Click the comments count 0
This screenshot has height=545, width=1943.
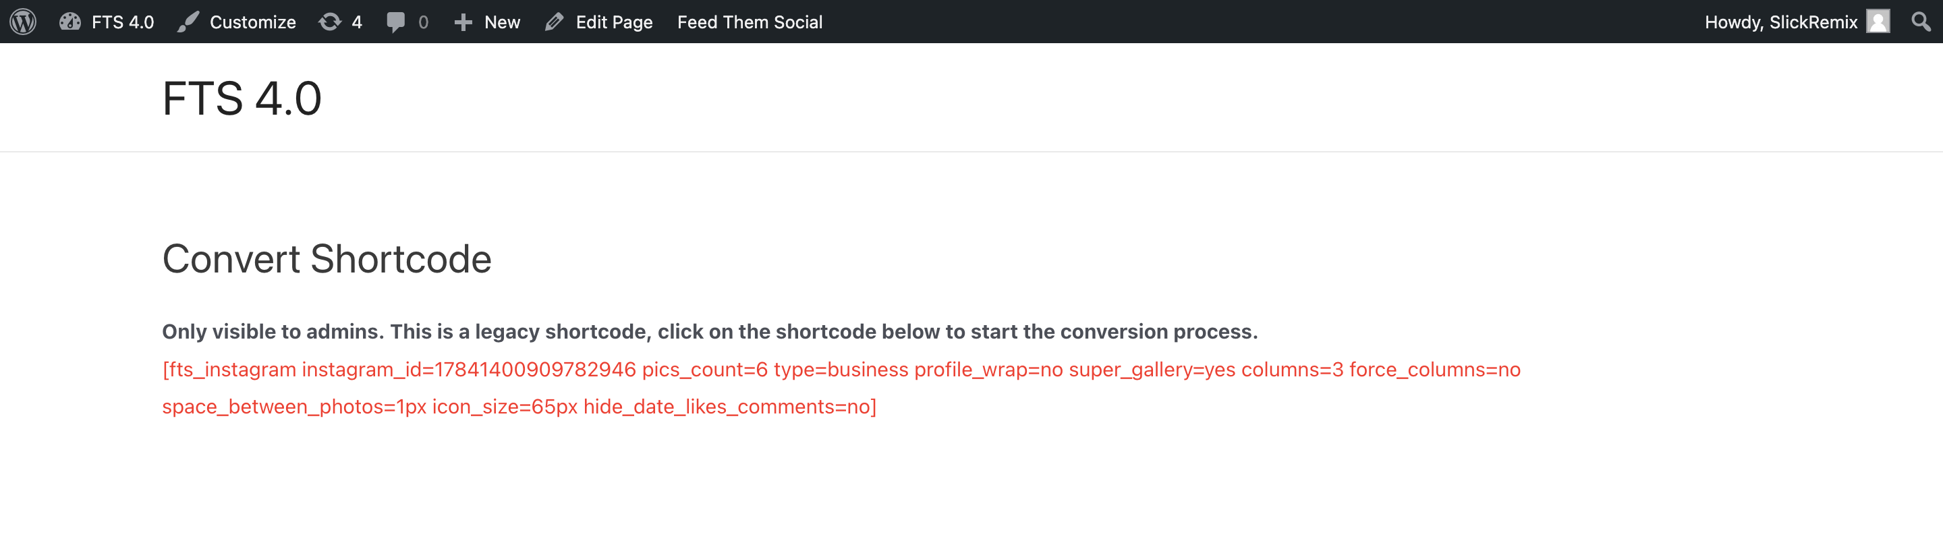tap(423, 22)
